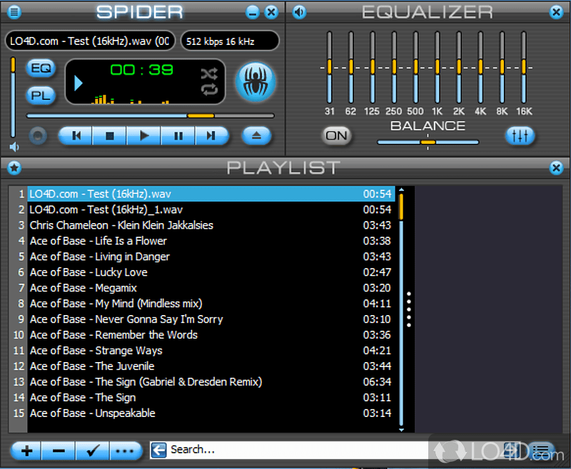
Task: Select tracks with the checkmark button
Action: pos(93,451)
